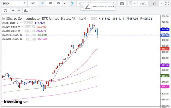
Task: Open the dropdown arrow after 나스닥 title
Action: pyautogui.click(x=88, y=19)
